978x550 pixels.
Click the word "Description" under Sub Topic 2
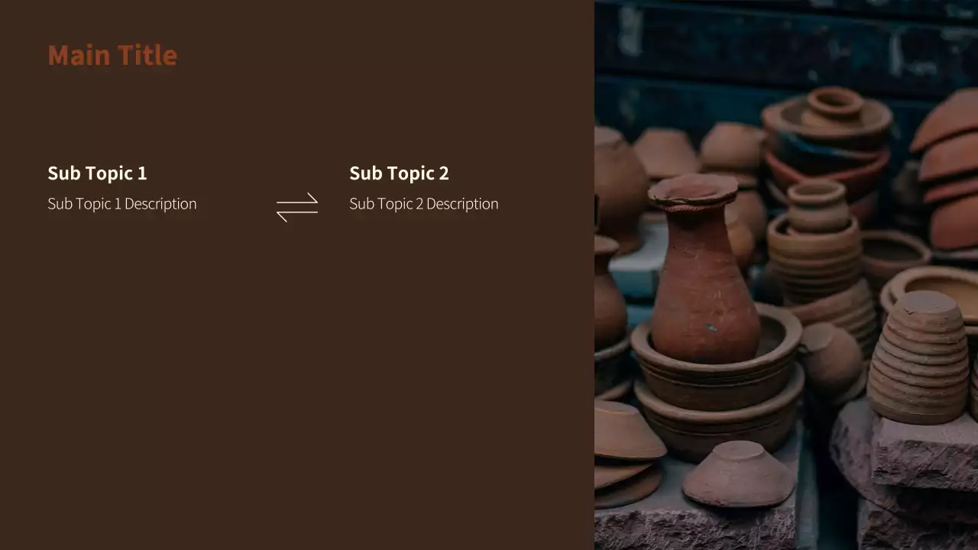[462, 204]
